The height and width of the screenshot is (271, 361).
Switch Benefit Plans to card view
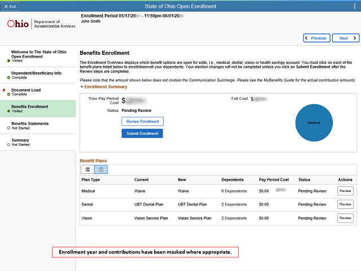(87, 169)
